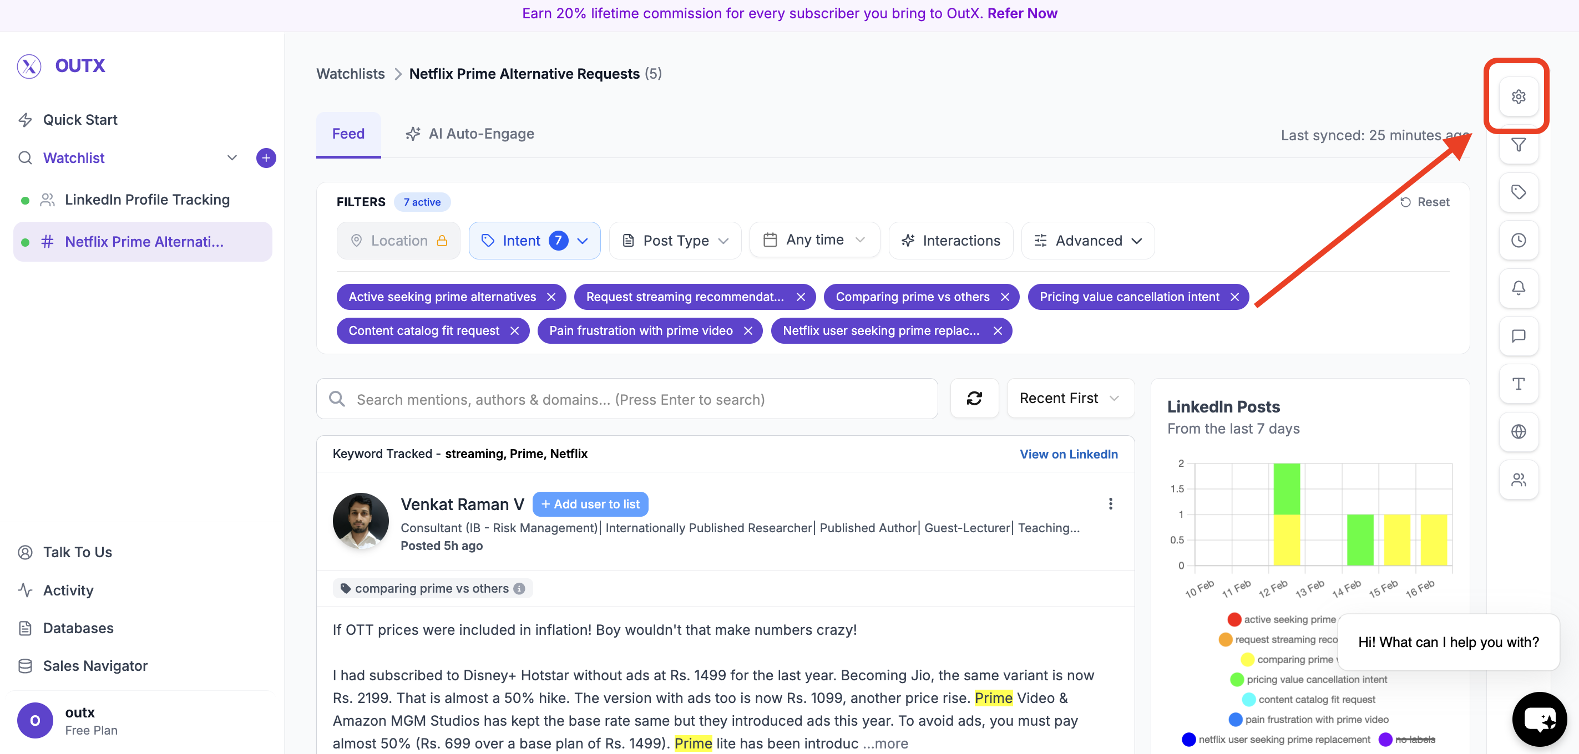Click the View on LinkedIn link
Image resolution: width=1579 pixels, height=754 pixels.
point(1068,454)
